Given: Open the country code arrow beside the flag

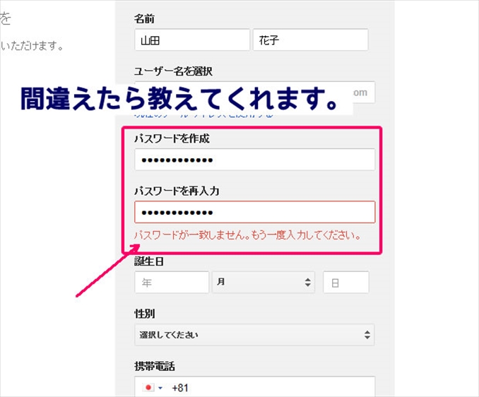Looking at the screenshot, I should [160, 388].
